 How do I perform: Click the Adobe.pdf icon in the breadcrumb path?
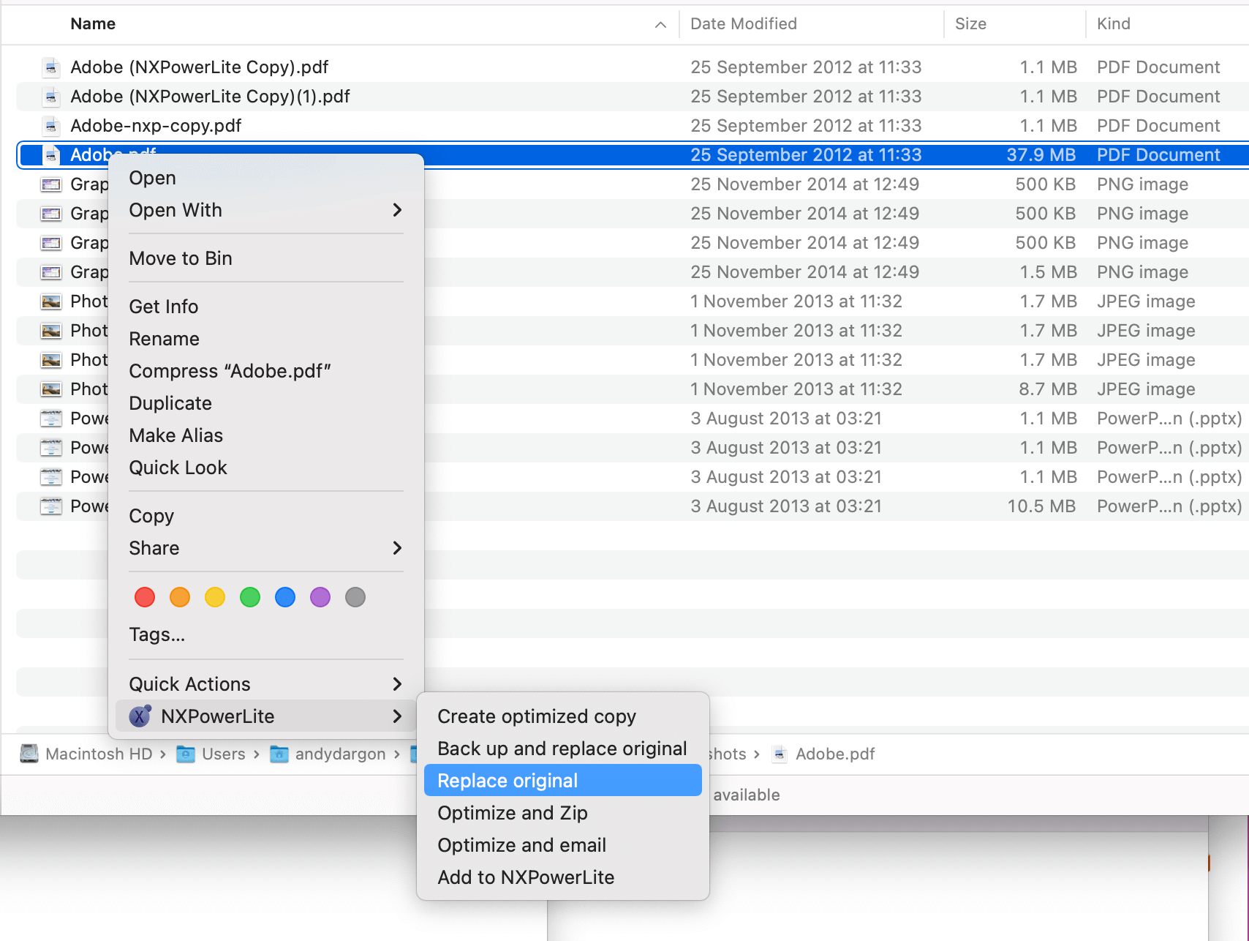pos(780,754)
